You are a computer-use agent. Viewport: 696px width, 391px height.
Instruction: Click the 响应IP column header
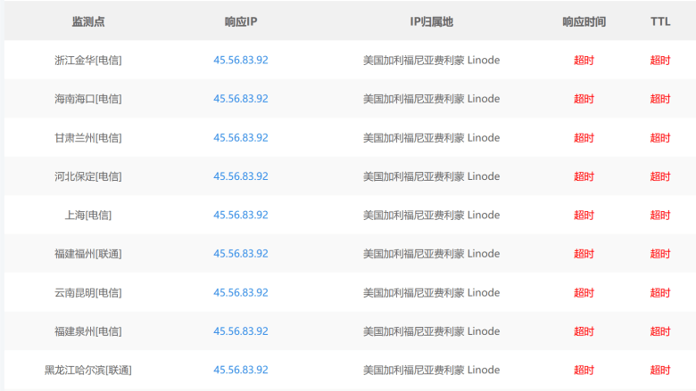coord(241,21)
